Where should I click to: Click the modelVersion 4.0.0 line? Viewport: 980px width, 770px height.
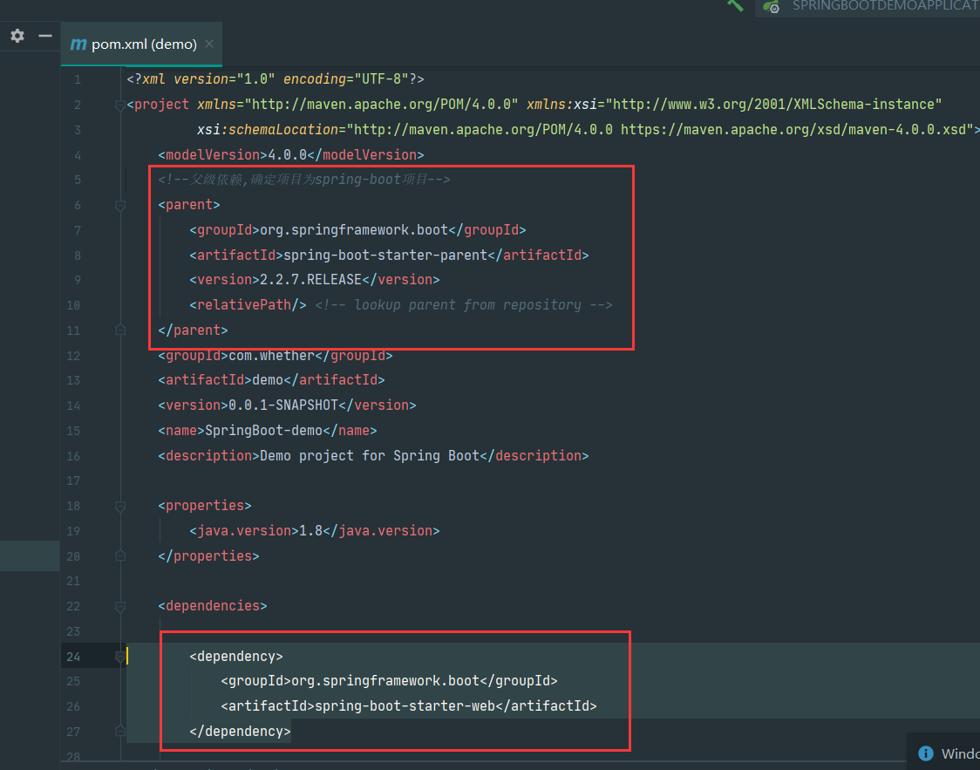point(291,155)
